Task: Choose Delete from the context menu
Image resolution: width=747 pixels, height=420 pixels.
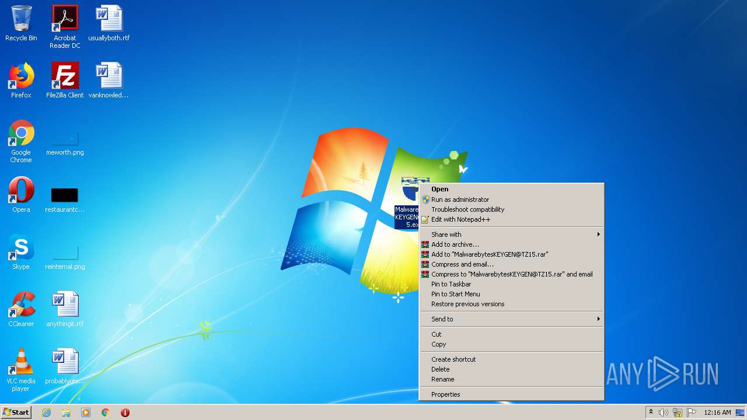Action: 512,369
